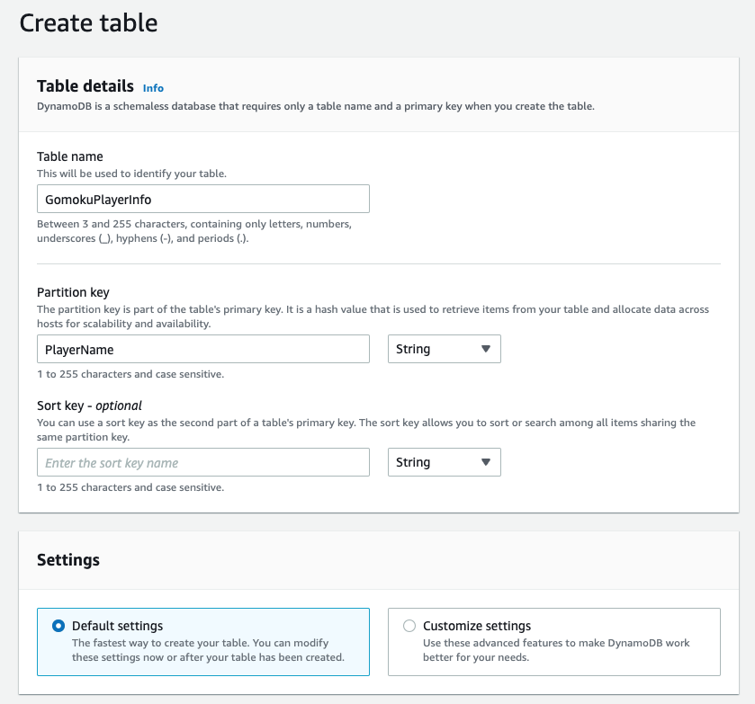Click the Partition key label
755x704 pixels.
coord(73,292)
